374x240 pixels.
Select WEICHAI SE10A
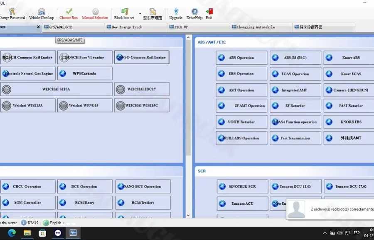coord(56,89)
